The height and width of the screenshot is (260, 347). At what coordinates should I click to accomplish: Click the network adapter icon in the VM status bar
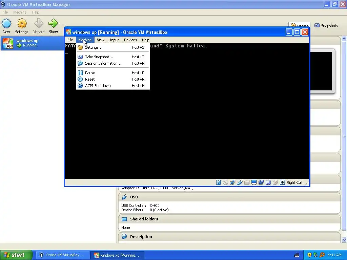[x=232, y=182]
